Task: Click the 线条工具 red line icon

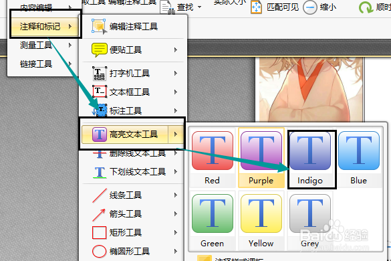Action: coord(100,195)
